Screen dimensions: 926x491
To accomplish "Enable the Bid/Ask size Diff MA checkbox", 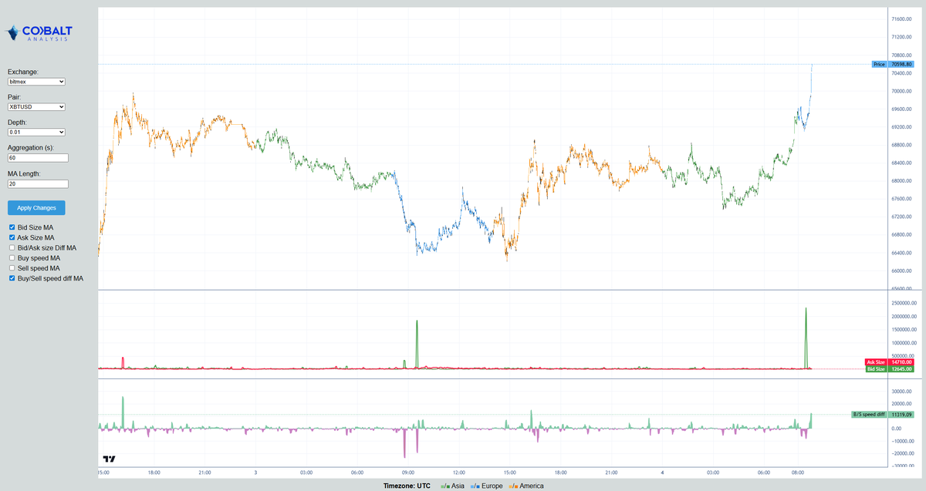I will [x=11, y=247].
